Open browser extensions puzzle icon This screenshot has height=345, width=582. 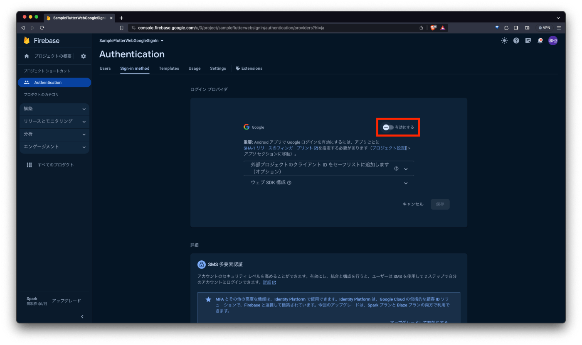[x=506, y=28]
